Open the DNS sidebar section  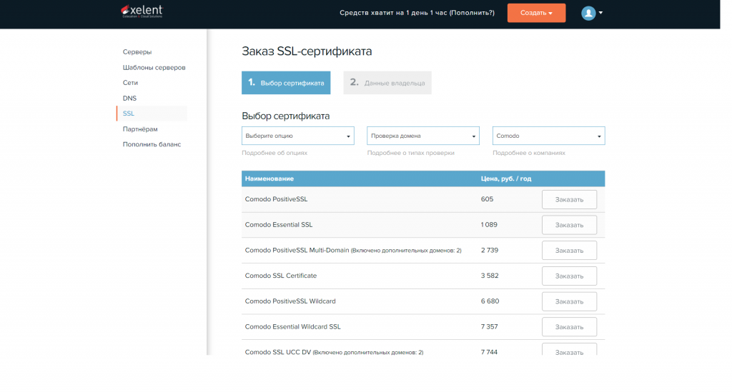(130, 99)
